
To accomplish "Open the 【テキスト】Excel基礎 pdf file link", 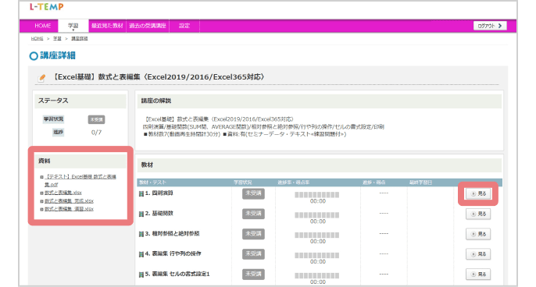I will 80,180.
